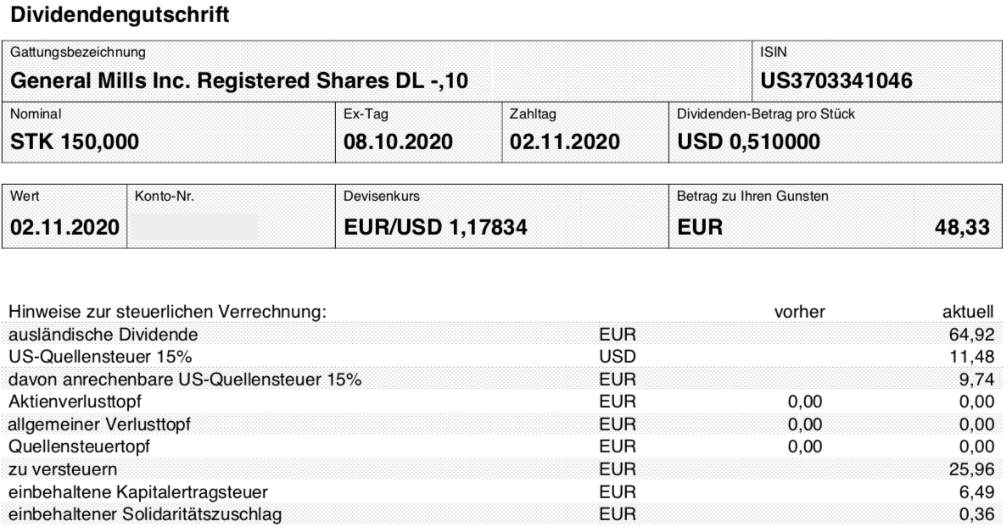The image size is (1007, 527).
Task: Select the Nominal value STK 150,000
Action: point(75,141)
